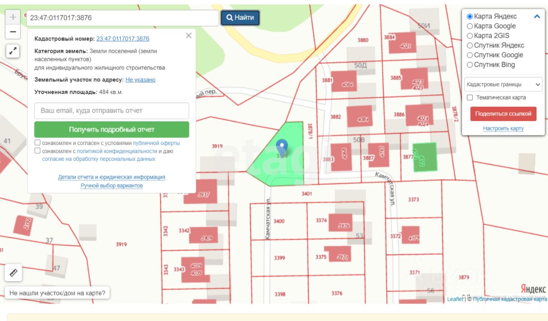Viewport: 548px width, 321px height.
Task: Click Не нашли участок/дом на карте? button
Action: coord(57,293)
